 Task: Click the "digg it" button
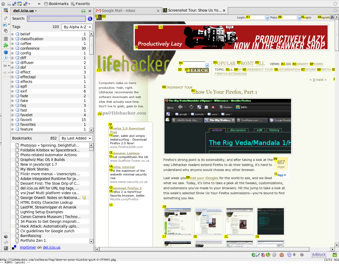pos(281,175)
